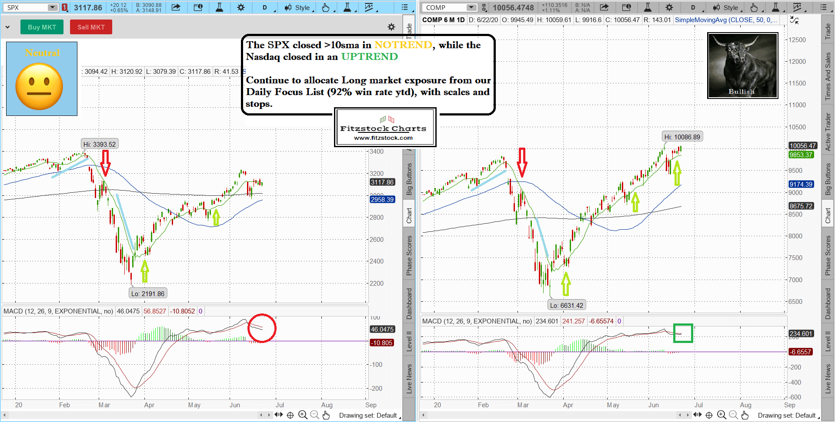Click the Buy MKT button
Viewport: 835px width, 422px height.
click(42, 27)
